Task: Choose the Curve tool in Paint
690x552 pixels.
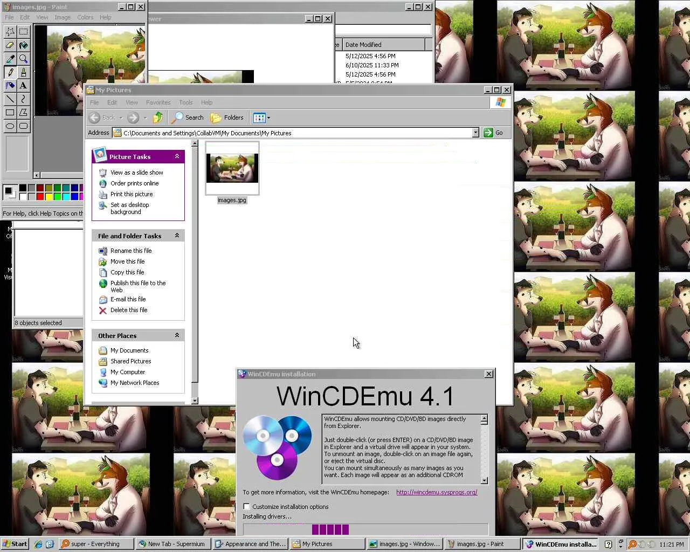Action: click(23, 99)
